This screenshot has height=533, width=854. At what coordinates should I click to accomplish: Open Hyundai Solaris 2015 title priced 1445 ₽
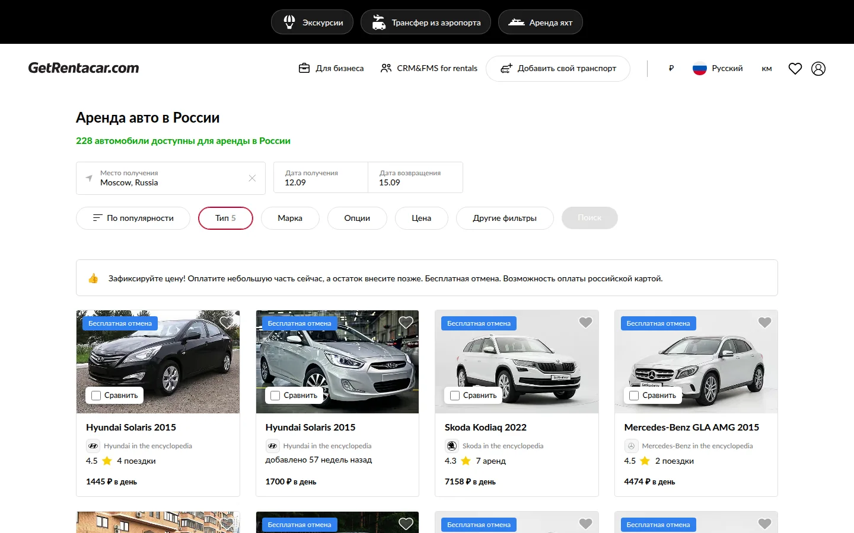131,428
